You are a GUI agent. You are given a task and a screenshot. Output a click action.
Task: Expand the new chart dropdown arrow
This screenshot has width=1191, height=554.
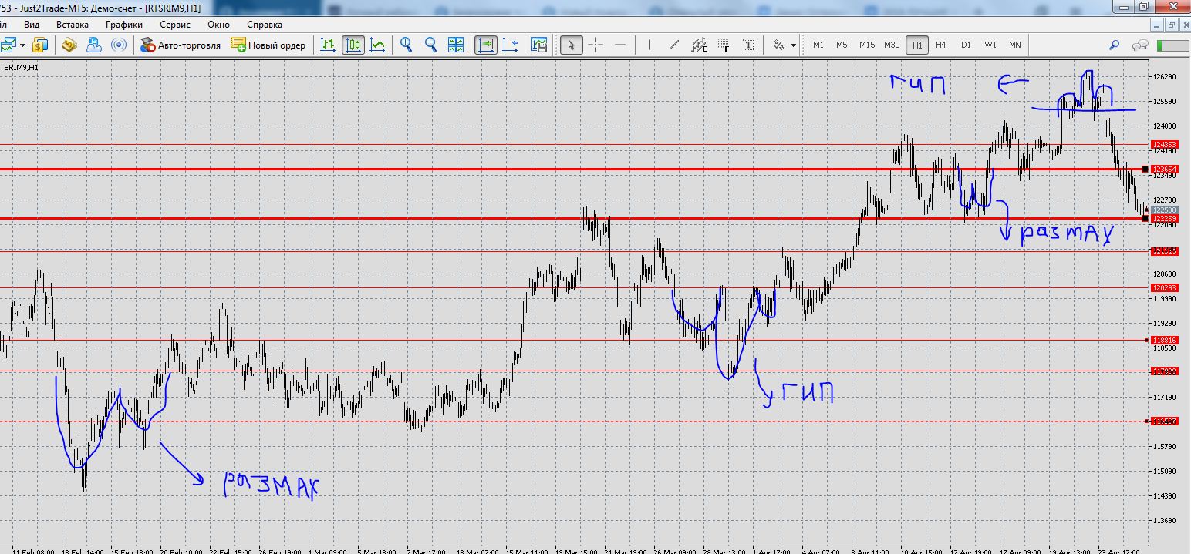coord(22,45)
